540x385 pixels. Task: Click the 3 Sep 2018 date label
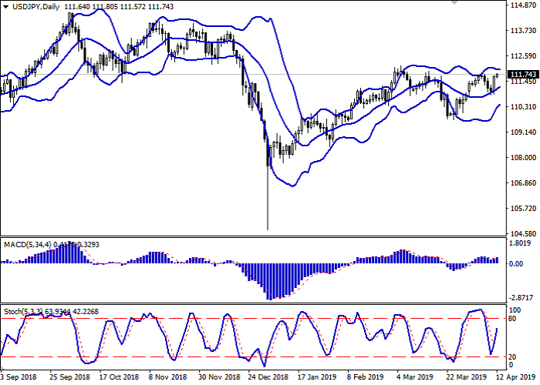[x=19, y=378]
